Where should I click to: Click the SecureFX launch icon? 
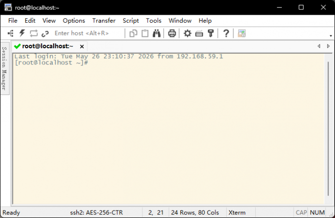[241, 33]
